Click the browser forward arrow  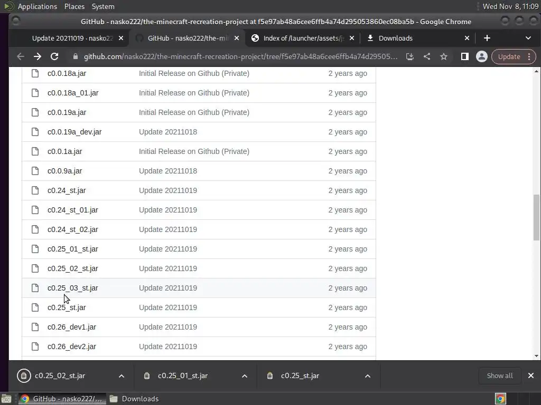pyautogui.click(x=38, y=56)
